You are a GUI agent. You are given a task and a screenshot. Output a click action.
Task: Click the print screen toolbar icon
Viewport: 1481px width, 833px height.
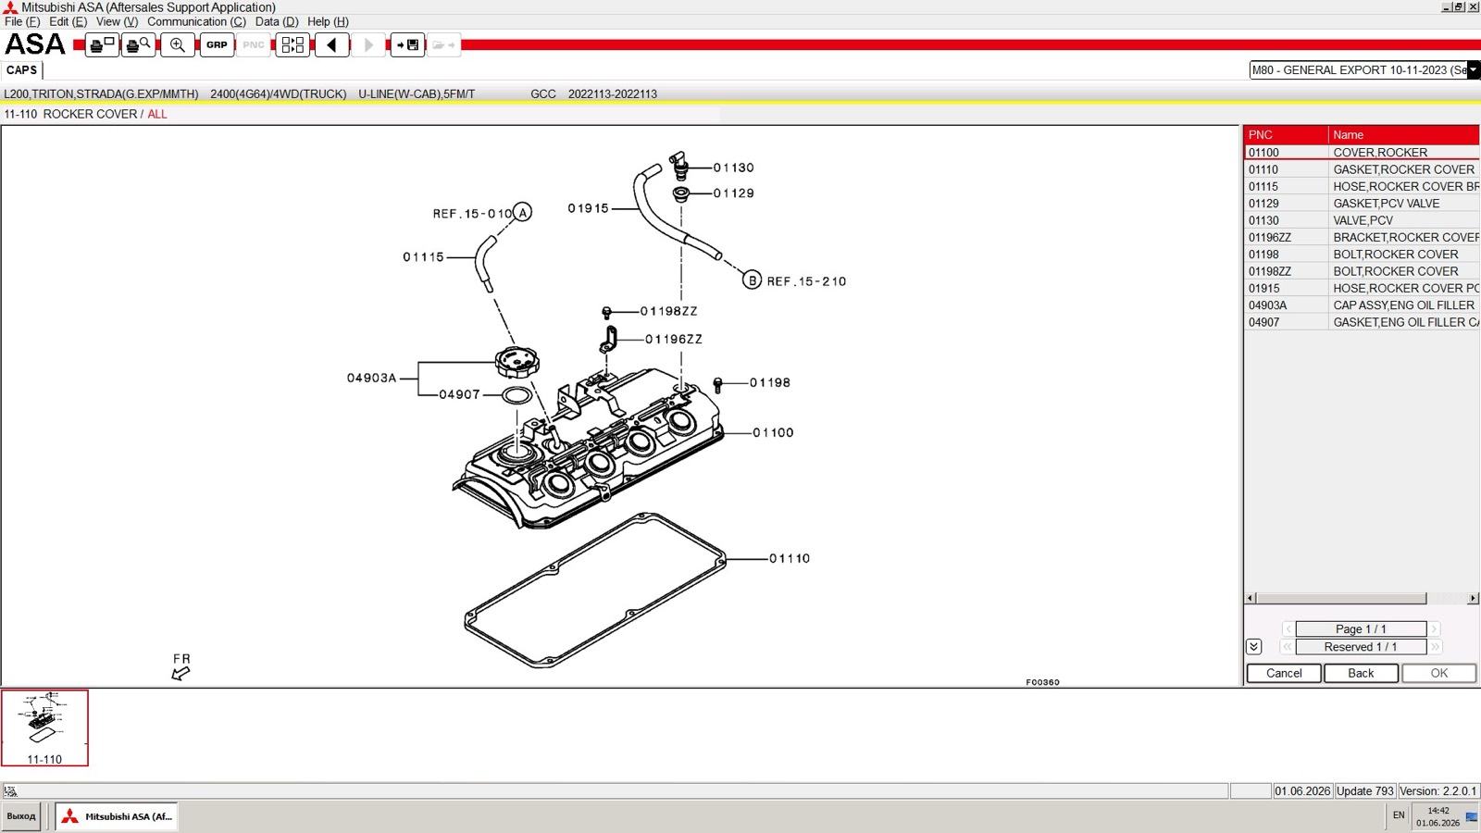point(102,44)
